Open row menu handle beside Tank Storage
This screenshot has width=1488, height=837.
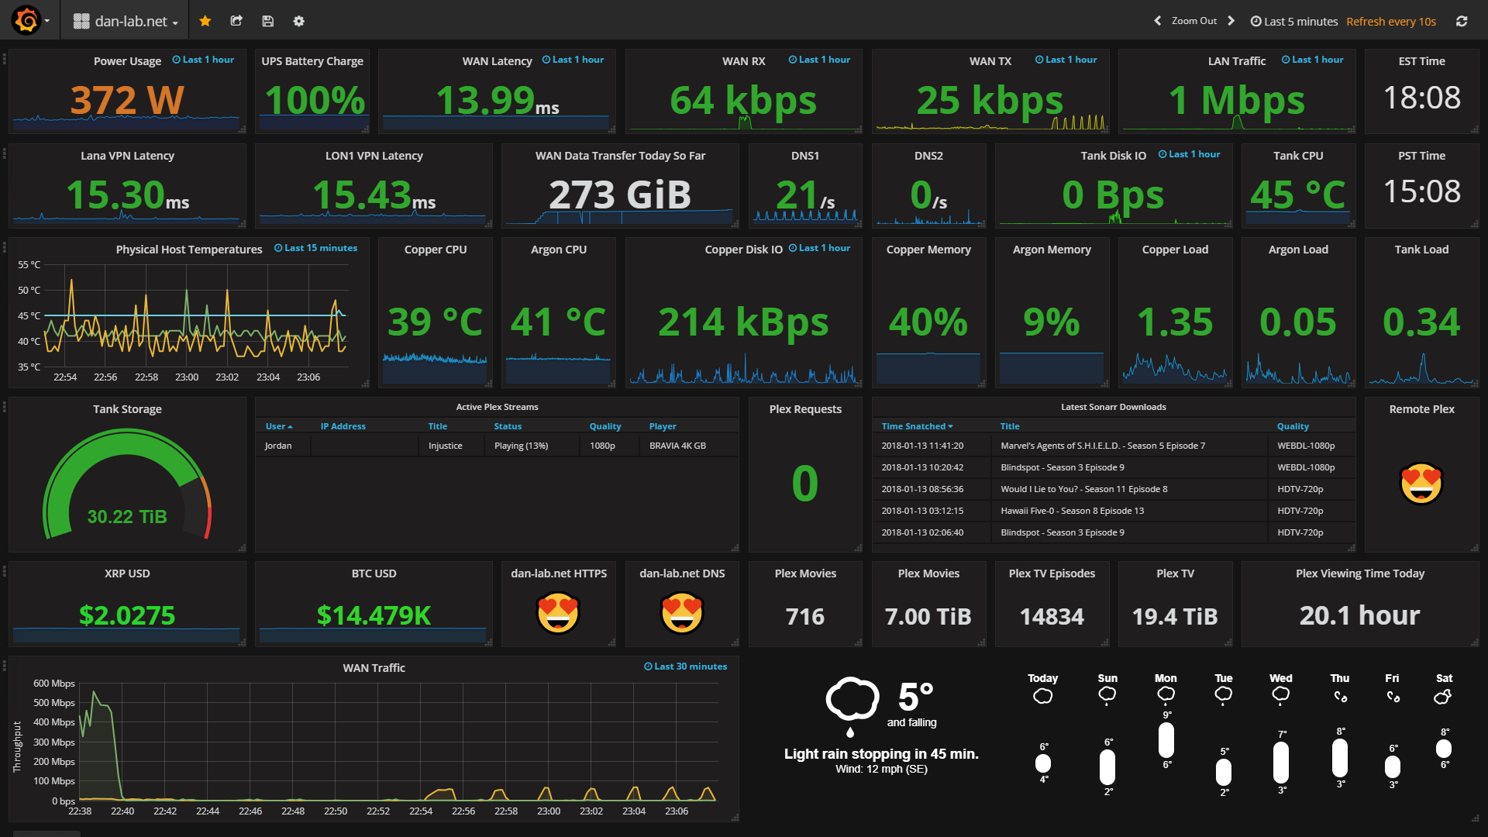click(5, 407)
